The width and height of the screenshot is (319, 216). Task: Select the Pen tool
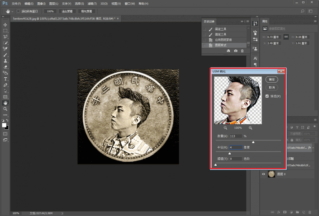pos(5,85)
